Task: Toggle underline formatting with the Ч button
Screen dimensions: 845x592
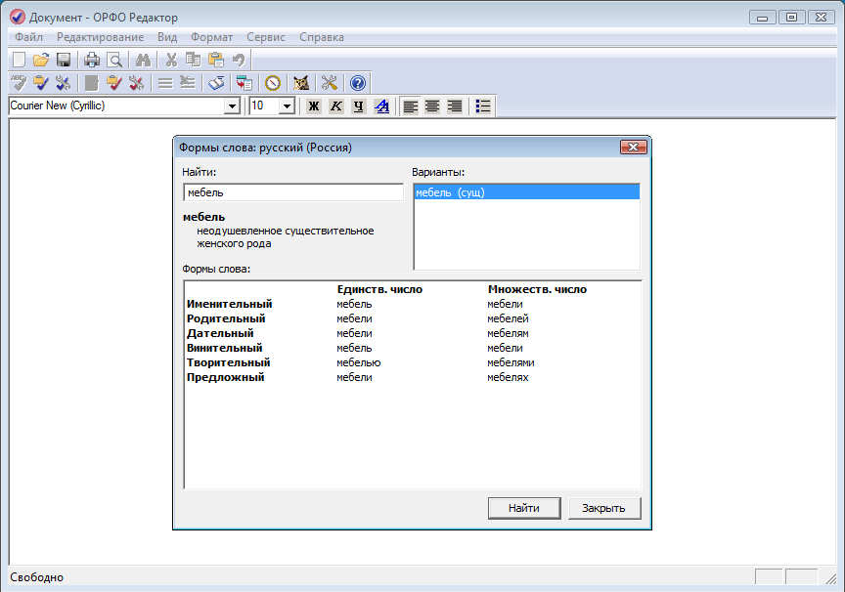Action: coord(358,106)
